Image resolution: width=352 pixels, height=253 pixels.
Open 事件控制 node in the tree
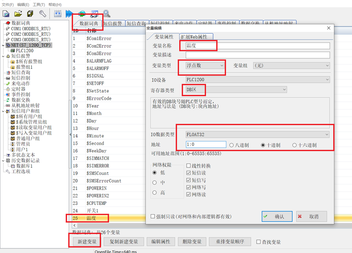coord(20,94)
